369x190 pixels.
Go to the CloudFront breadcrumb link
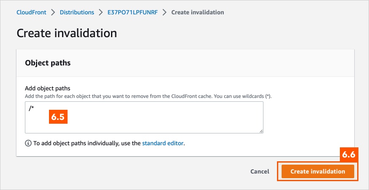point(31,12)
